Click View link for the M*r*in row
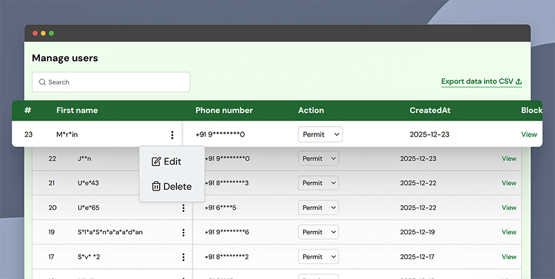The width and height of the screenshot is (555, 279). point(529,134)
